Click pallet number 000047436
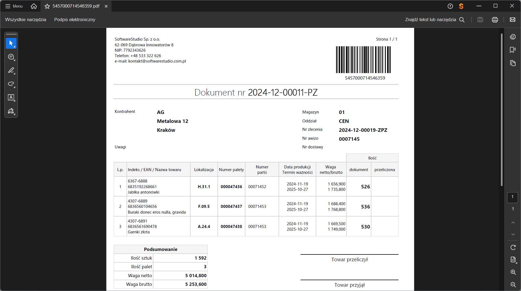The width and height of the screenshot is (521, 291). pyautogui.click(x=231, y=187)
